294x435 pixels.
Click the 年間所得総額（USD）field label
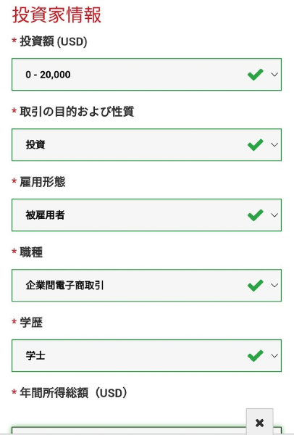pos(73,393)
